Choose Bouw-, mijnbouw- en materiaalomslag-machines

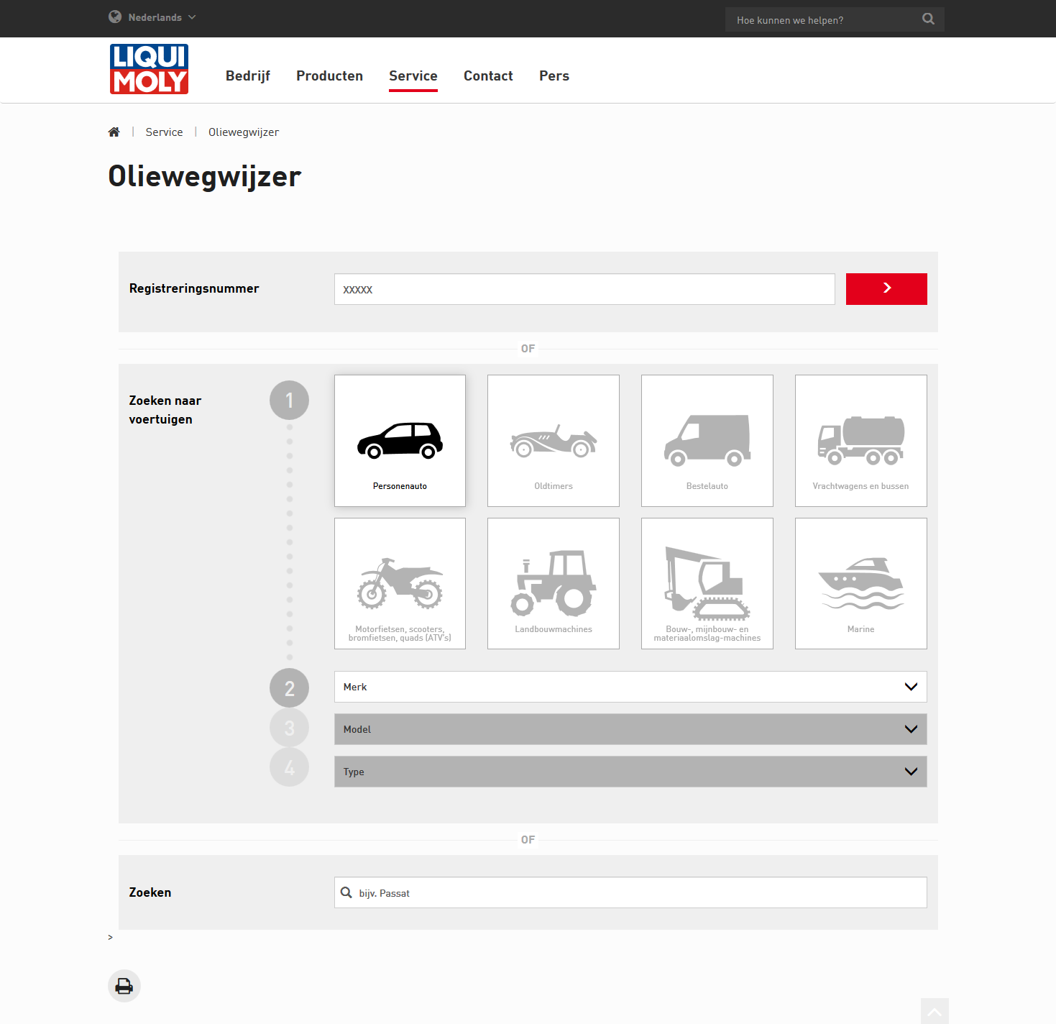pyautogui.click(x=707, y=583)
